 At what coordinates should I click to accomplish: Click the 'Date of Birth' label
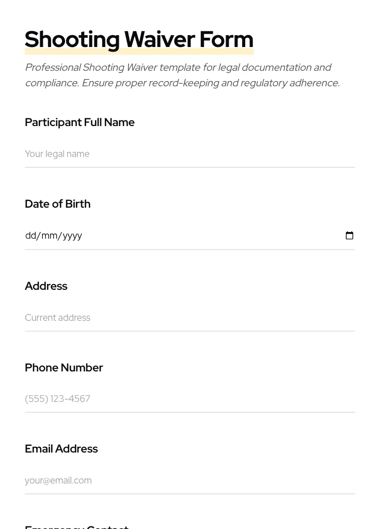(57, 204)
